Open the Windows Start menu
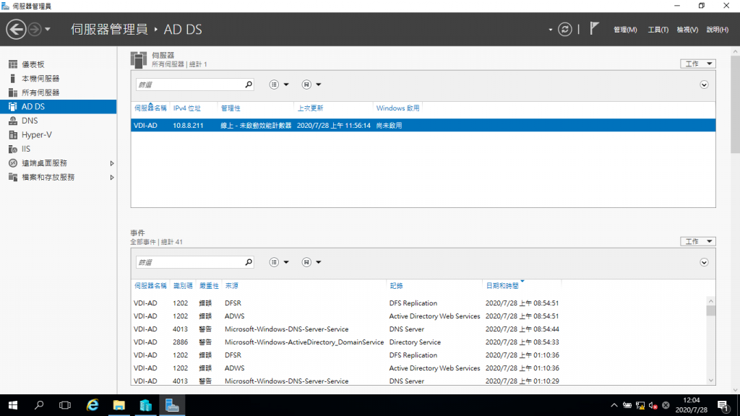This screenshot has height=416, width=740. (13, 405)
